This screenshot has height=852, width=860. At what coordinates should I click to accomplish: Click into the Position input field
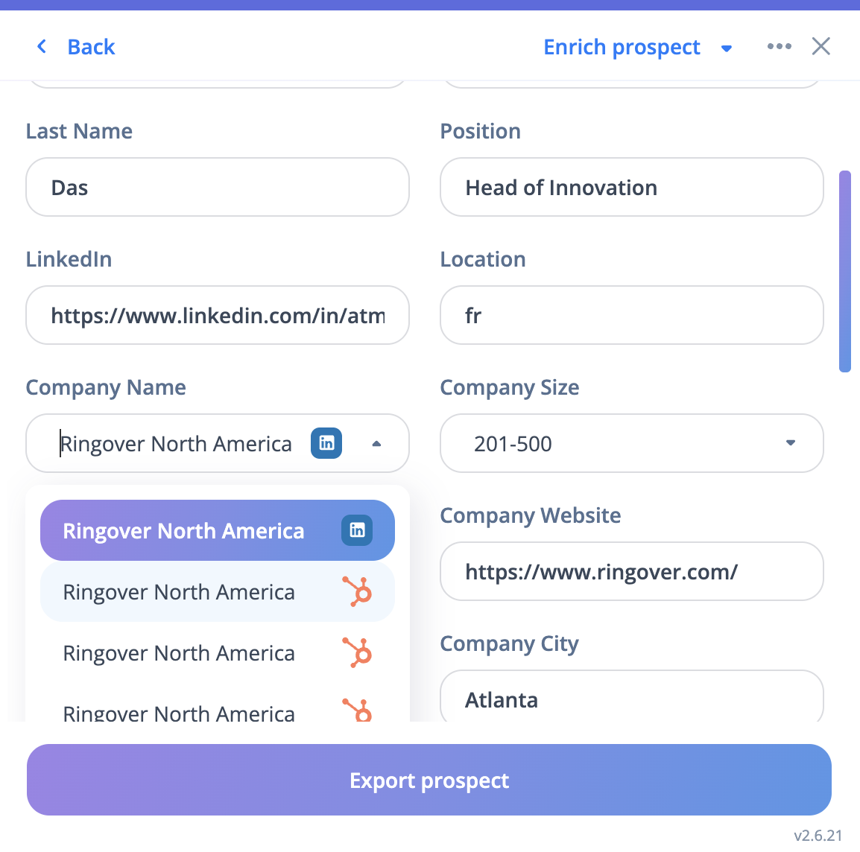pos(631,187)
